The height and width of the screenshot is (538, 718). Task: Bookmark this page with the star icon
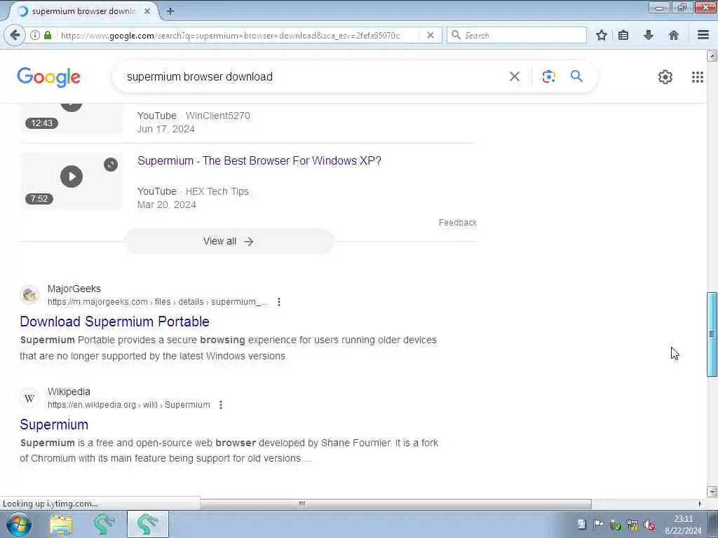[601, 35]
